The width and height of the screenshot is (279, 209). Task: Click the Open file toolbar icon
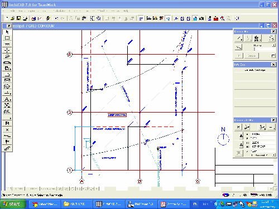pos(12,18)
